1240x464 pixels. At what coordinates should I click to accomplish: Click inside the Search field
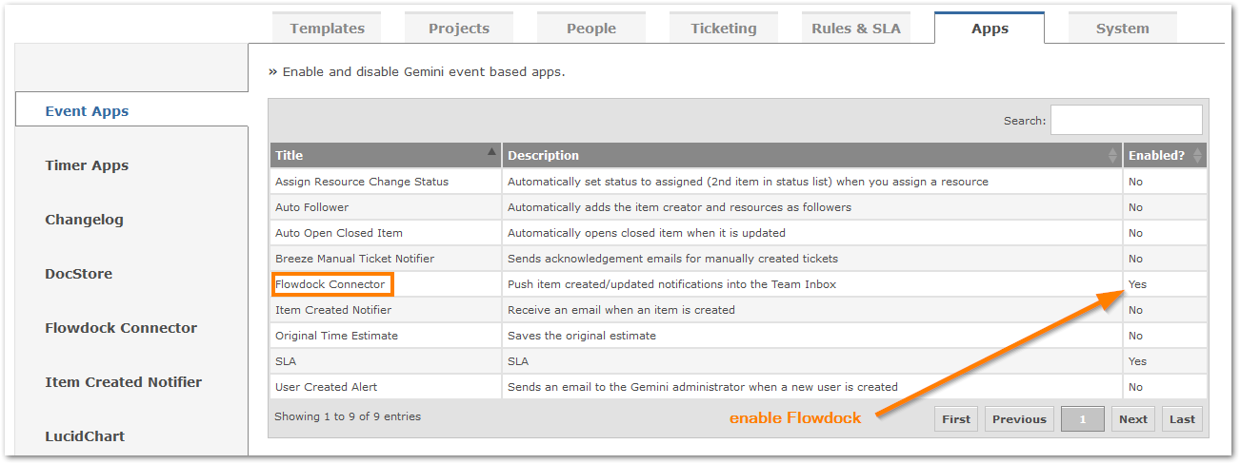point(1126,120)
